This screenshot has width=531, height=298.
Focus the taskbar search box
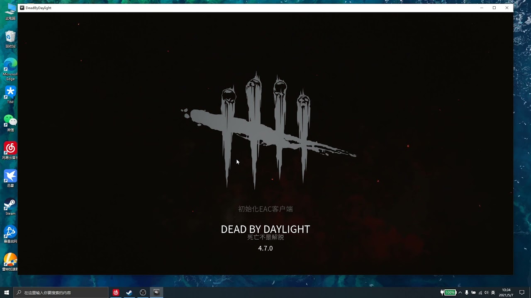tap(61, 293)
